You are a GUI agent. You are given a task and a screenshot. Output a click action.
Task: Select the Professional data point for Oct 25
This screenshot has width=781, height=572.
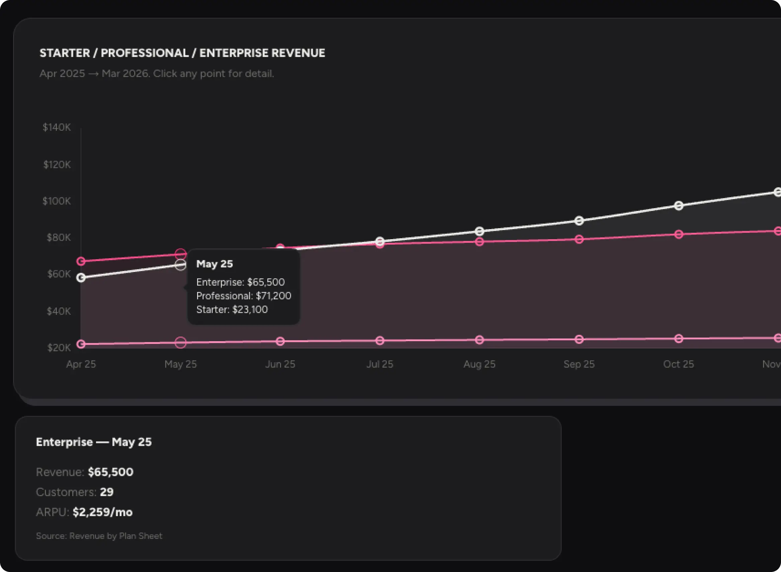679,234
